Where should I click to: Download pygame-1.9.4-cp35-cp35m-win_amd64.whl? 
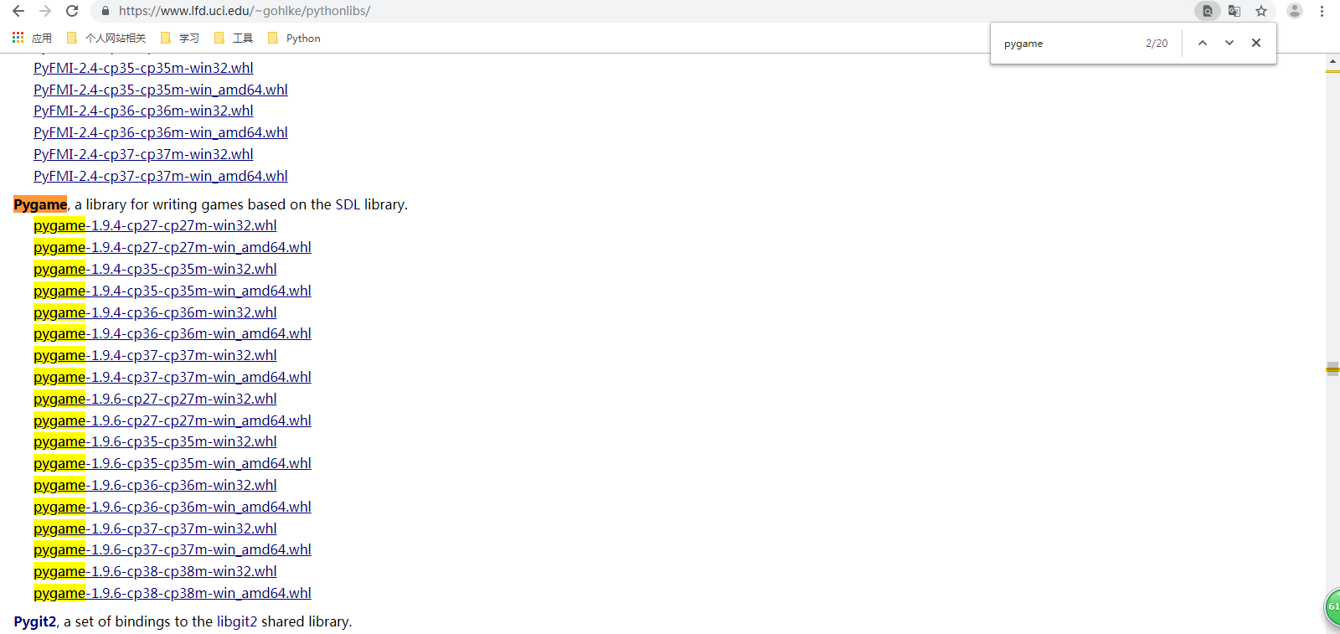[173, 291]
